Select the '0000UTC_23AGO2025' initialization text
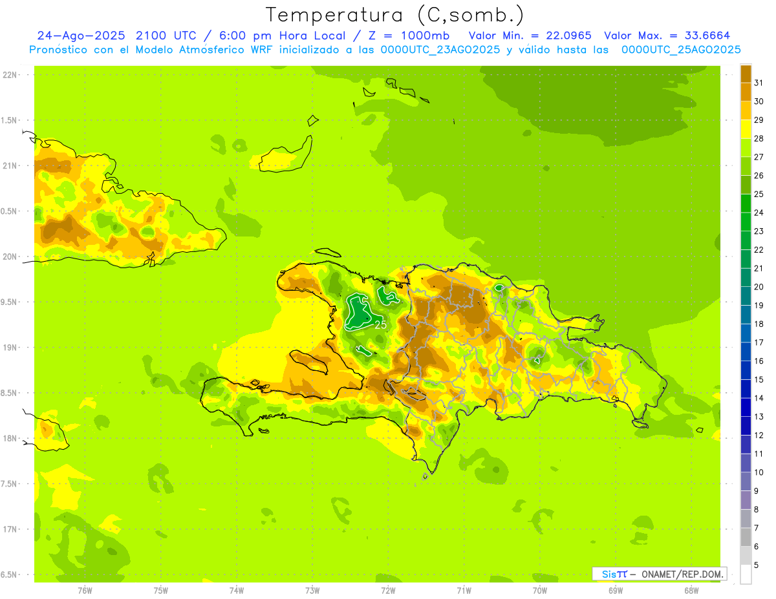 pos(438,50)
